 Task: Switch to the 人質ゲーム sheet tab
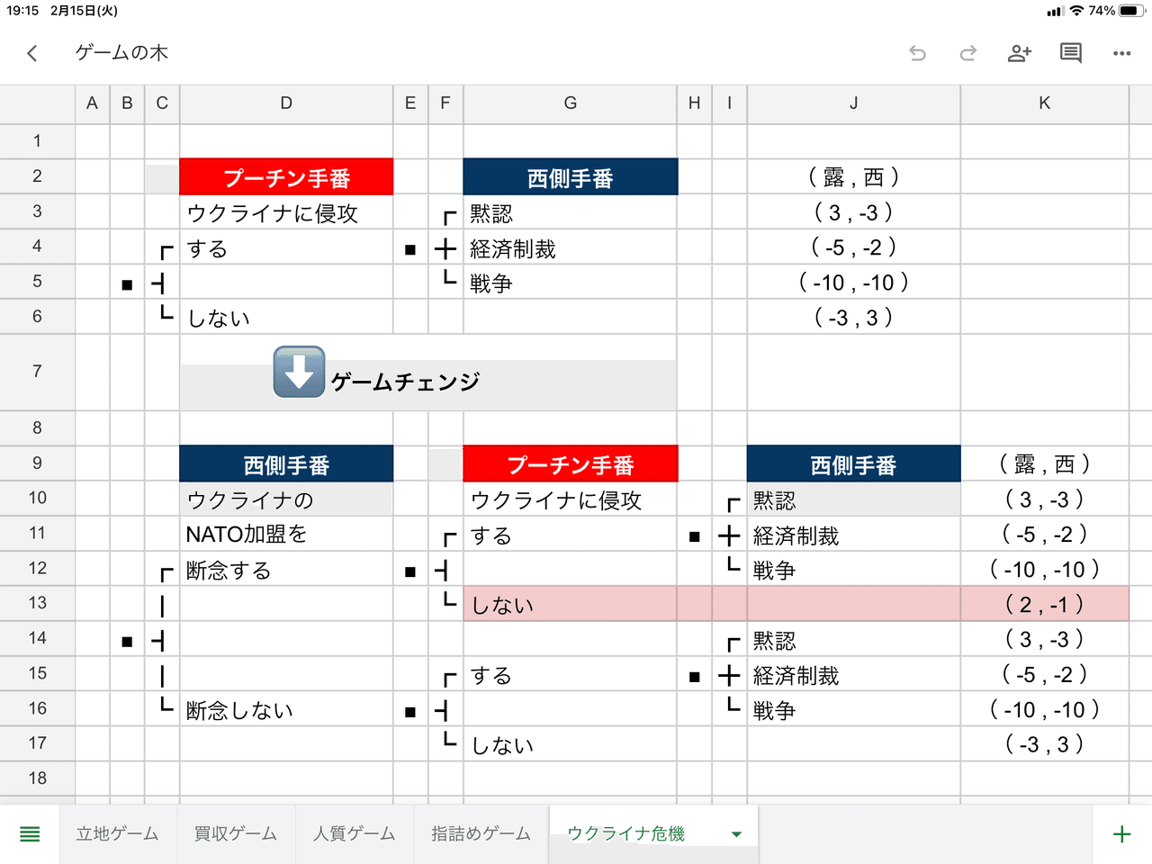coord(355,834)
